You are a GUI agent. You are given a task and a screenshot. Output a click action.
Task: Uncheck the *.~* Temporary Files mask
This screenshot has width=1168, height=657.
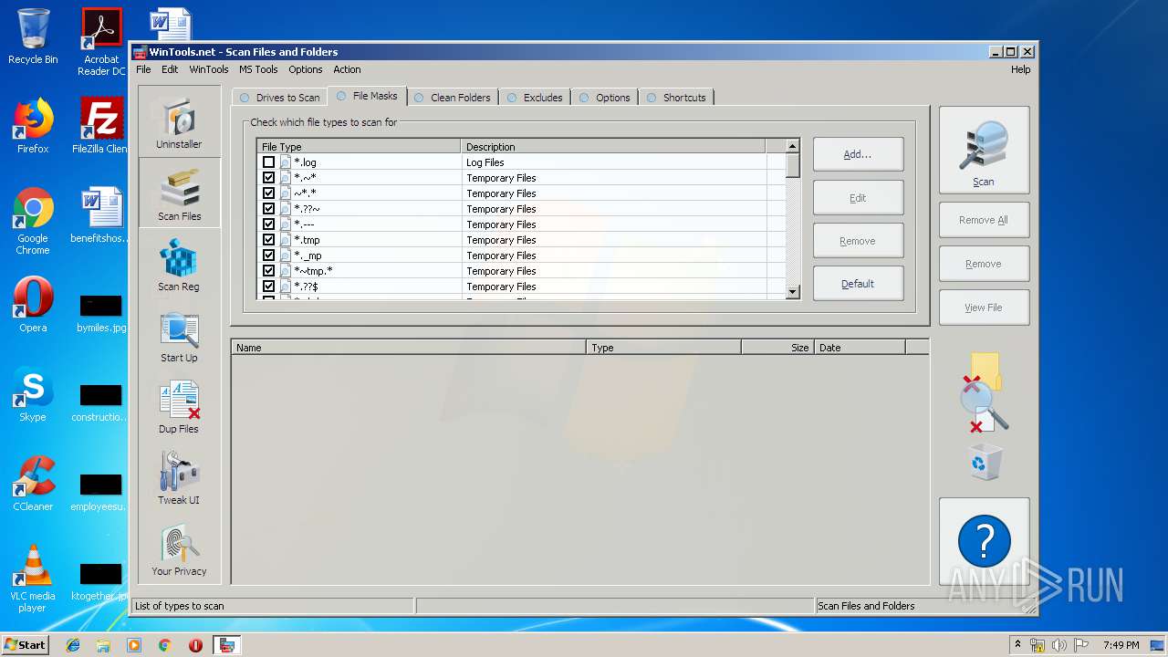268,178
